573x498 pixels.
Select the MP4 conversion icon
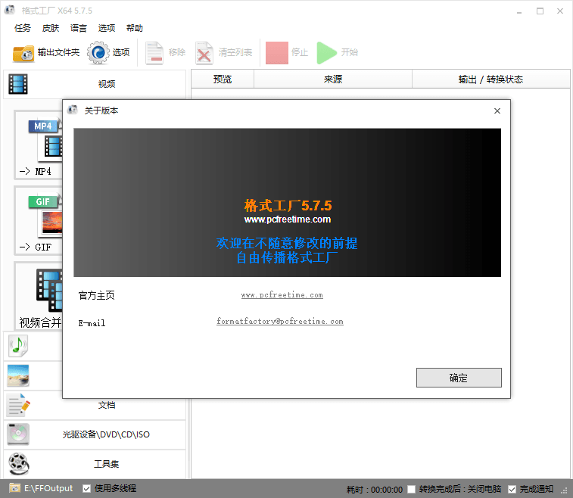tap(44, 140)
